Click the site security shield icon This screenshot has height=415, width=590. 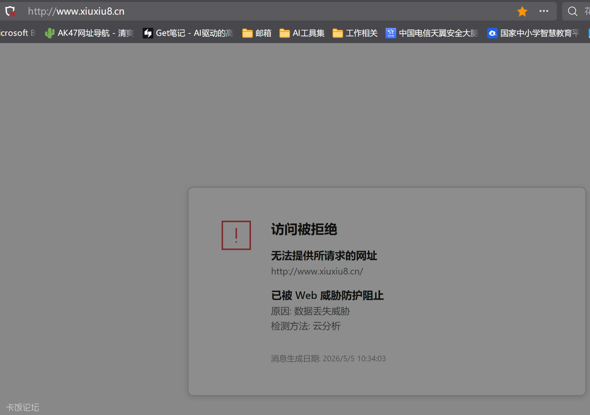(10, 12)
